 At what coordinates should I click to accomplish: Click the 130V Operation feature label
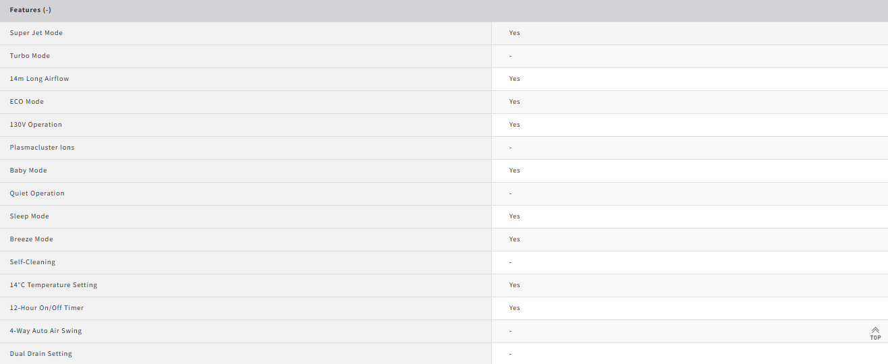(36, 125)
